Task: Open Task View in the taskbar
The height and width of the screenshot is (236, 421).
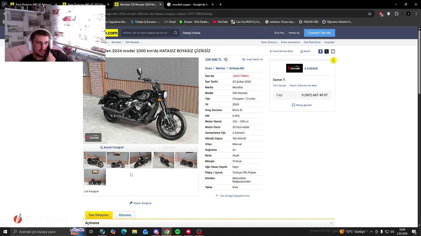Action: click(91, 232)
